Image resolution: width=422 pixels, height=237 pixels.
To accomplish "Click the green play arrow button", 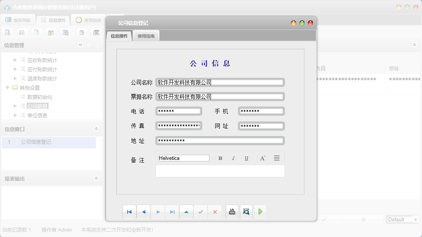I will tap(260, 212).
